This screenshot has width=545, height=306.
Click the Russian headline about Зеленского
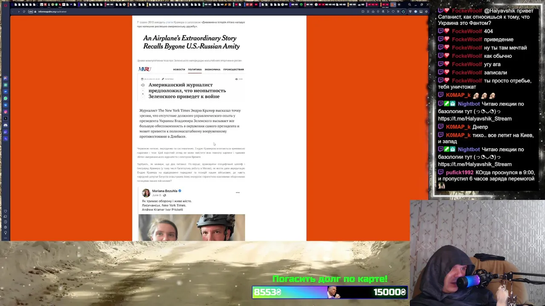coord(187,91)
